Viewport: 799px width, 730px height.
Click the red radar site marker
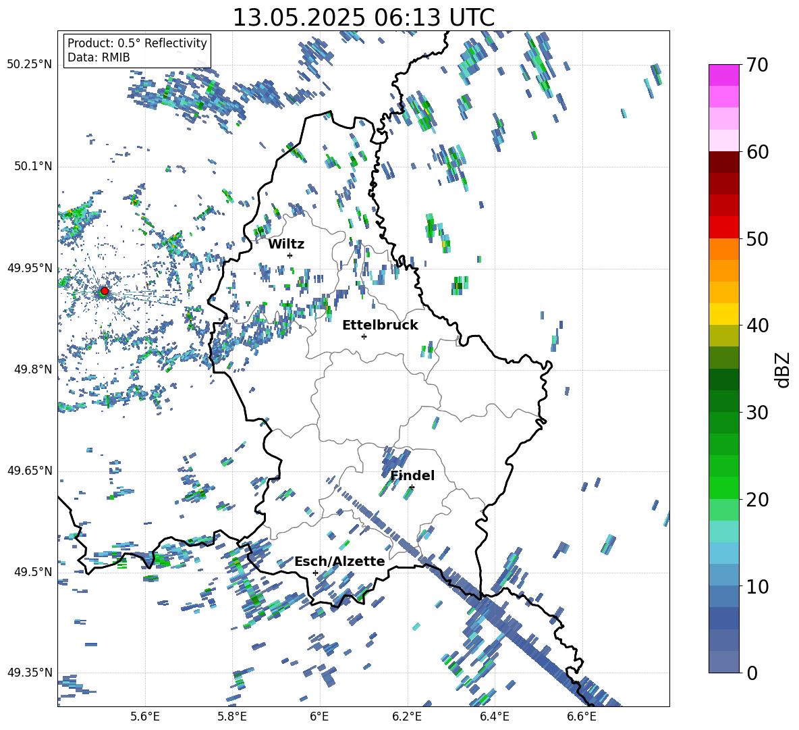click(105, 291)
